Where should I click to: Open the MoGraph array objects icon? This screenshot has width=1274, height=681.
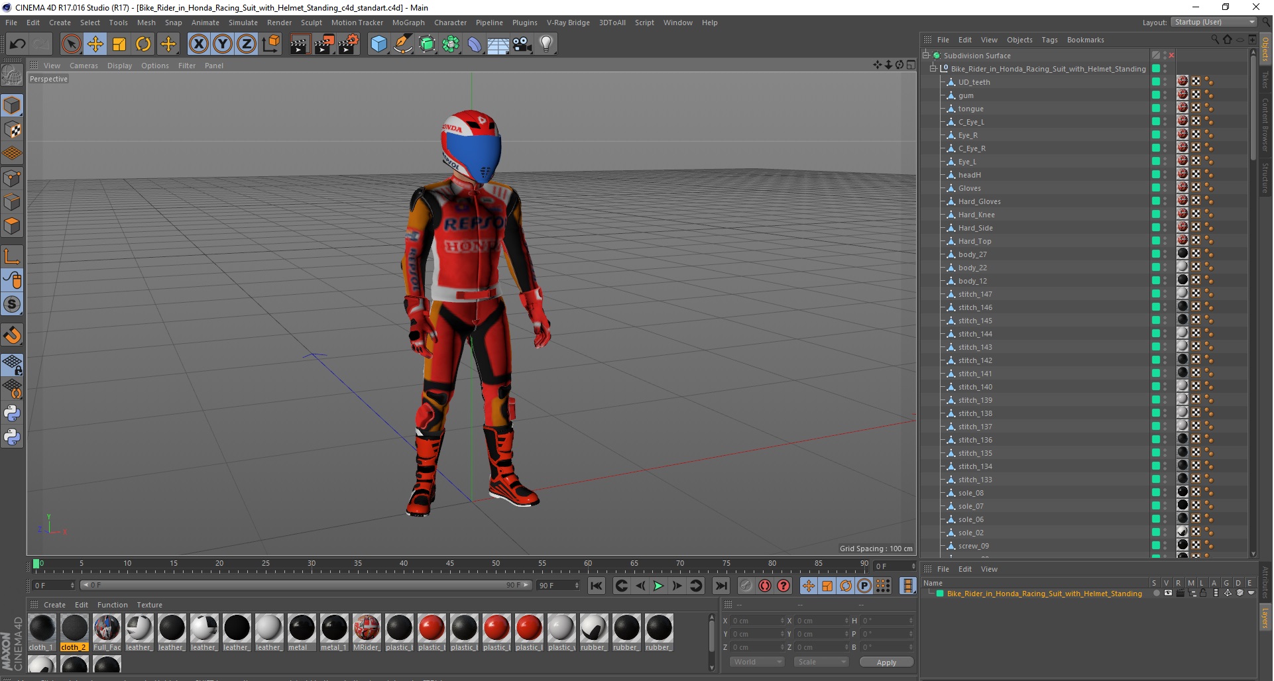click(x=451, y=44)
